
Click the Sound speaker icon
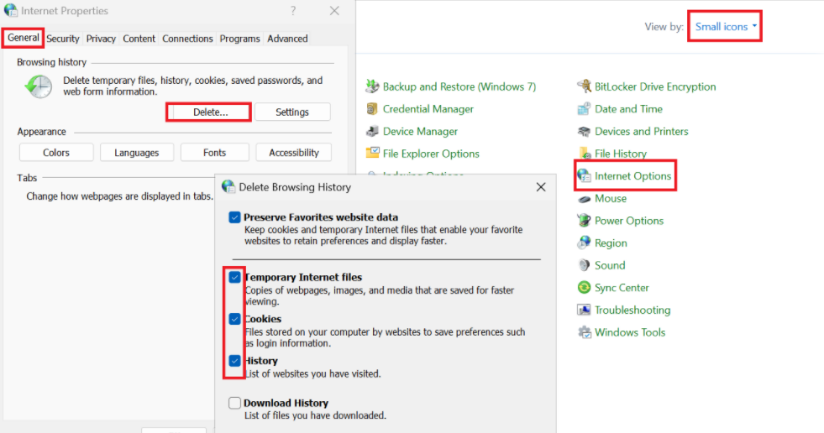point(584,265)
